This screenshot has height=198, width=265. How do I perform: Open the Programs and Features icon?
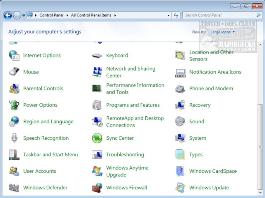[x=97, y=105]
